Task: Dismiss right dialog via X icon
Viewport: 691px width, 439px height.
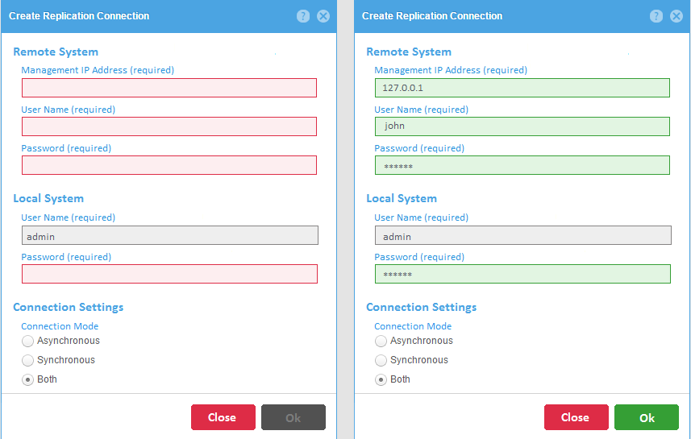Action: pyautogui.click(x=676, y=16)
